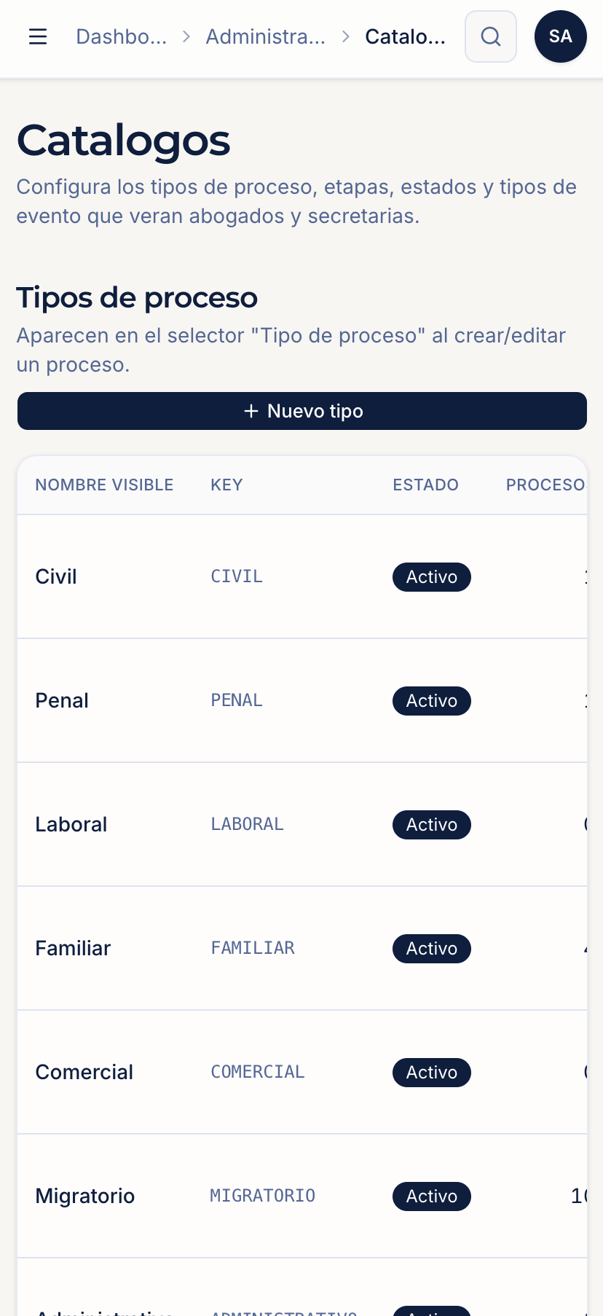603x1316 pixels.
Task: Go to the Administración breadcrumb
Action: [266, 36]
